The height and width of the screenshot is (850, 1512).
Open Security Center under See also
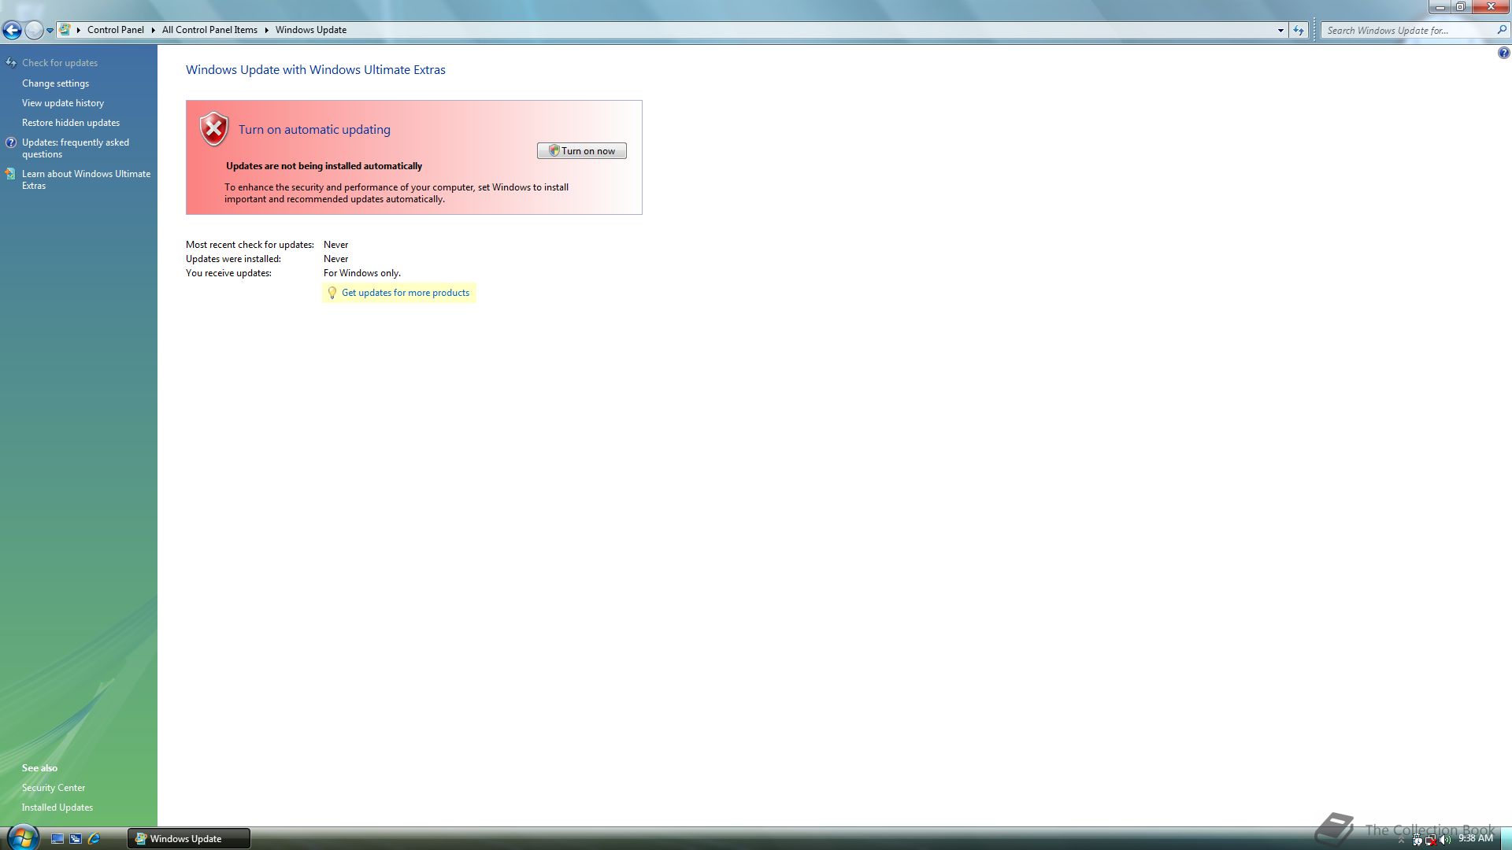tap(54, 788)
